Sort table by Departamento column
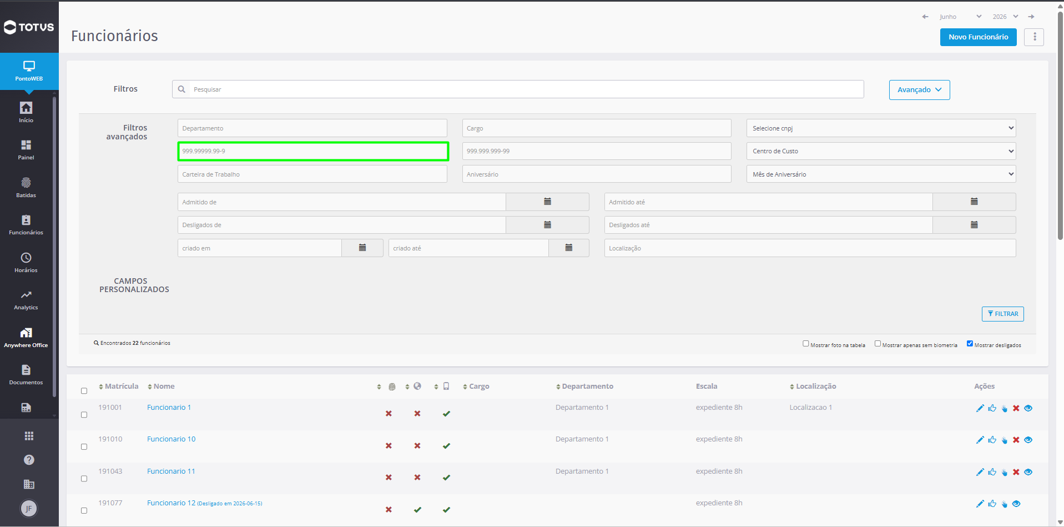The image size is (1064, 527). [584, 387]
